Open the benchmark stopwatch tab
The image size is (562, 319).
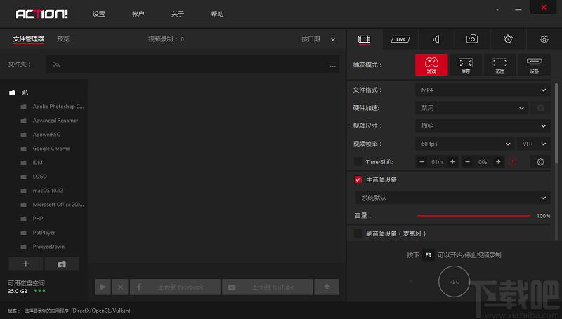pyautogui.click(x=508, y=39)
